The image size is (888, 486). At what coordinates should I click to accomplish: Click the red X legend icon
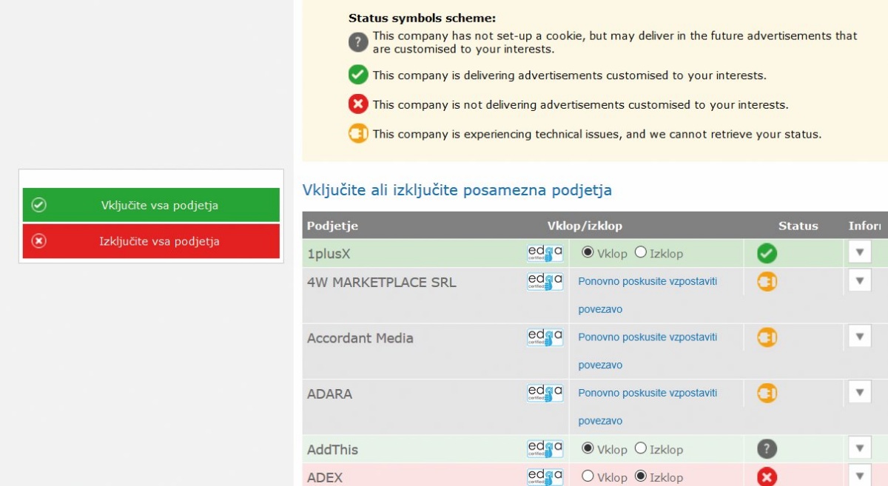pos(358,104)
